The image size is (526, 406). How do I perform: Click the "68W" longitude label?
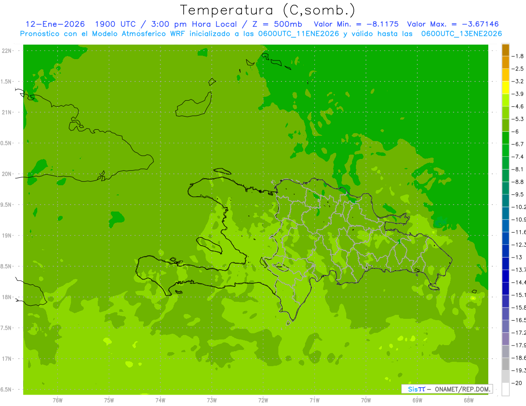pyautogui.click(x=469, y=400)
